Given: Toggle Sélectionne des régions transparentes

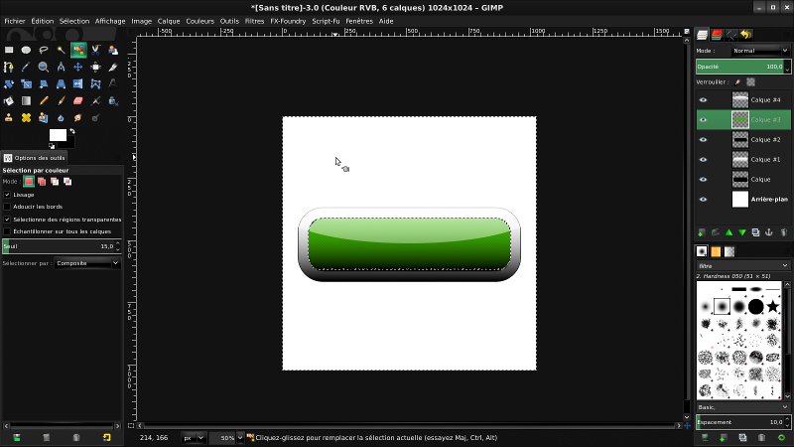Looking at the screenshot, I should 7,220.
